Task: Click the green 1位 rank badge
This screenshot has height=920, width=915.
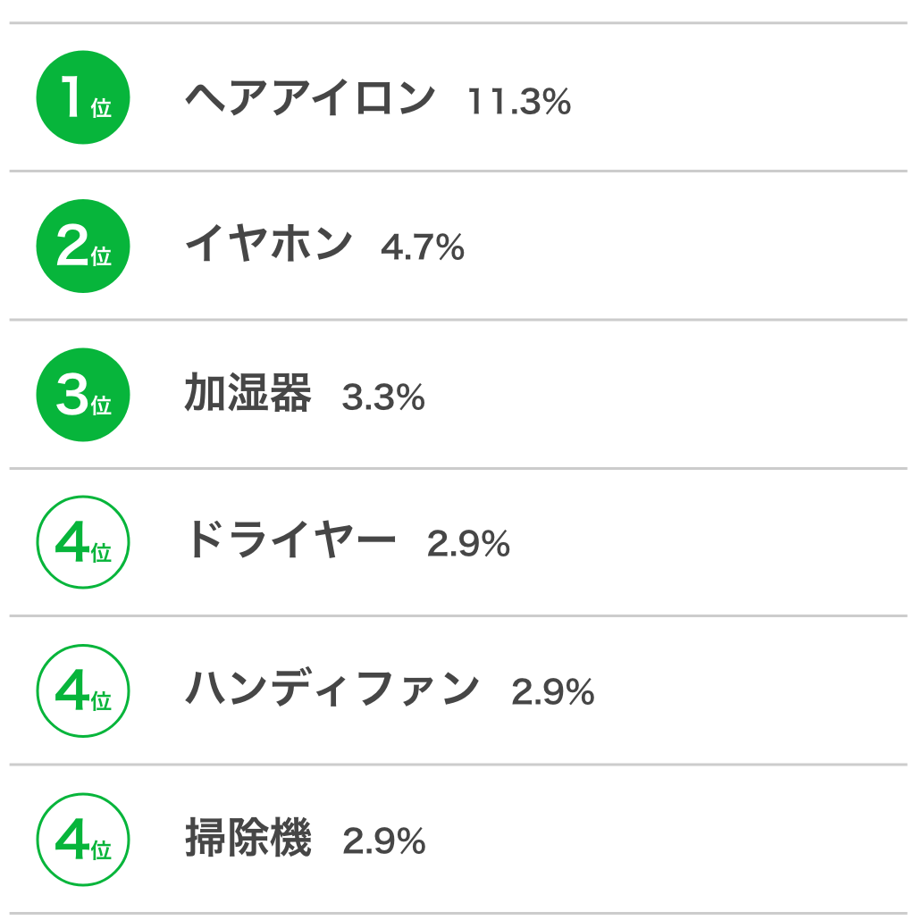Action: [x=83, y=97]
